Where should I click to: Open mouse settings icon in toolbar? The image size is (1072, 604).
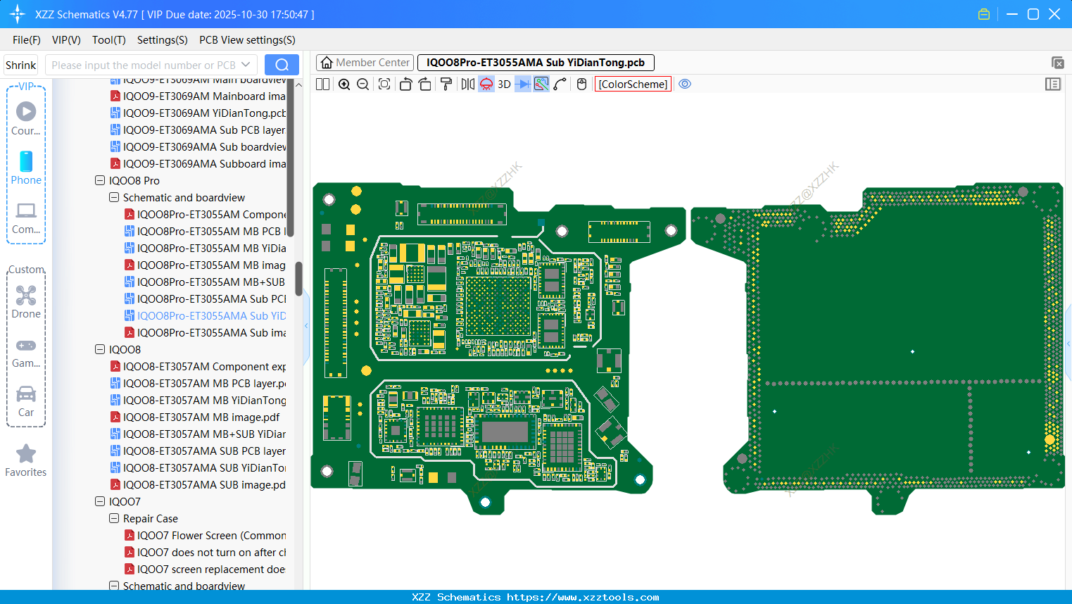[581, 84]
